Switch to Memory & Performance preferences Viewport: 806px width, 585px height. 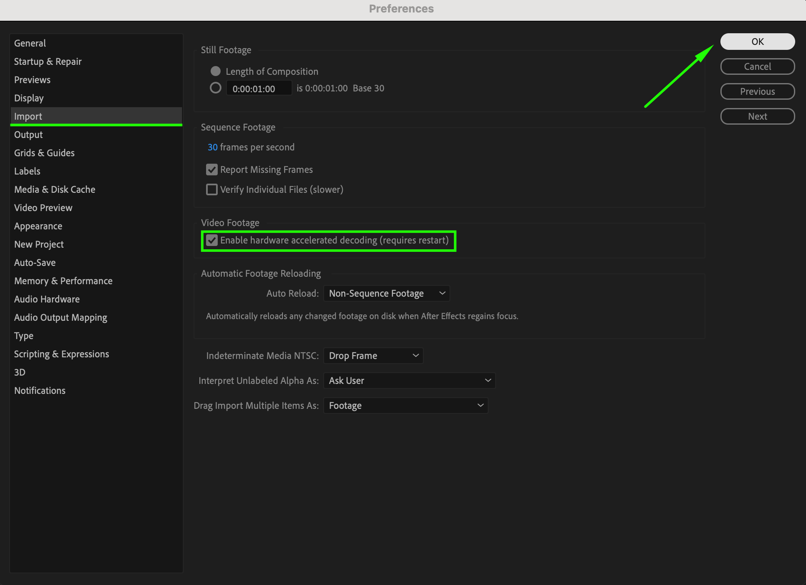[63, 281]
